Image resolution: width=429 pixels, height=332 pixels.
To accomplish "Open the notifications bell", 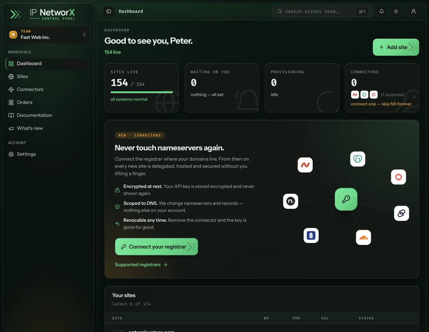I will 382,11.
